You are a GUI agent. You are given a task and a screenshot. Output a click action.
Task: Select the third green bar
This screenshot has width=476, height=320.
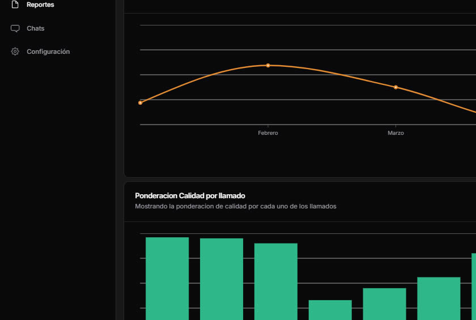point(276,281)
